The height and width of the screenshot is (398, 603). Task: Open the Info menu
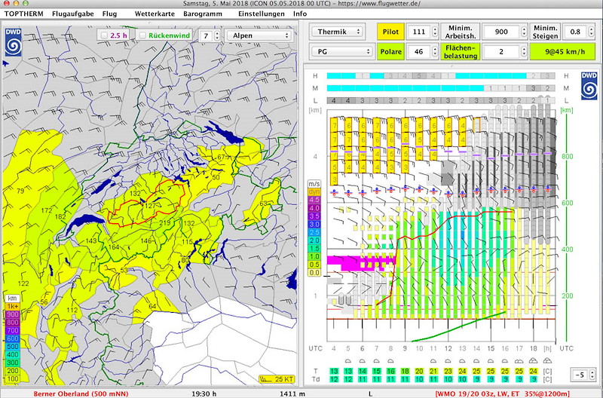[x=300, y=14]
